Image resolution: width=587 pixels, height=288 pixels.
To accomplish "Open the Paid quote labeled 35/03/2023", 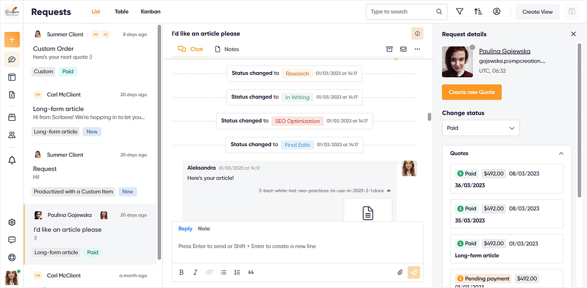I will click(507, 214).
